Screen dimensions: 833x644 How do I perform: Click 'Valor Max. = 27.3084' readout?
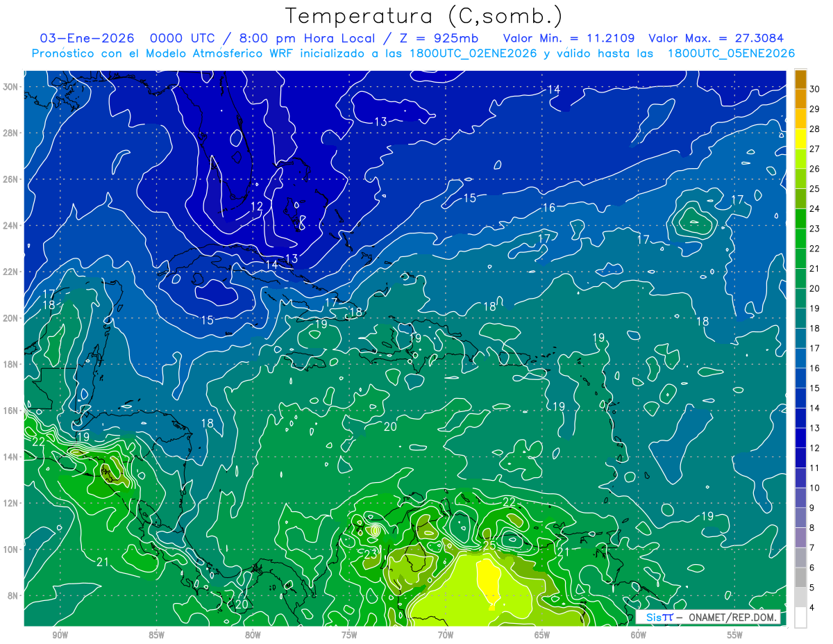tap(716, 38)
